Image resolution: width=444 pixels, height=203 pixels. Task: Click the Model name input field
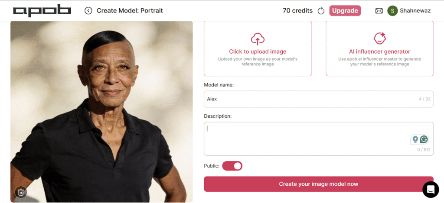[310, 99]
